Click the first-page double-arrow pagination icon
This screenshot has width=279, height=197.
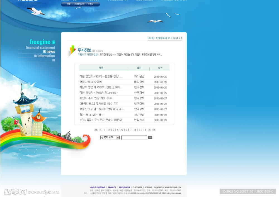96,130
